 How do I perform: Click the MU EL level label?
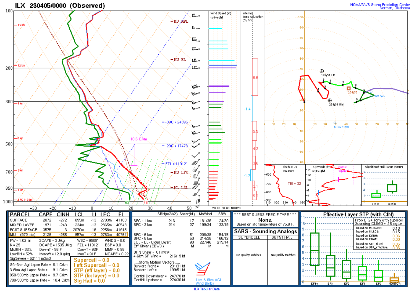tap(180, 60)
